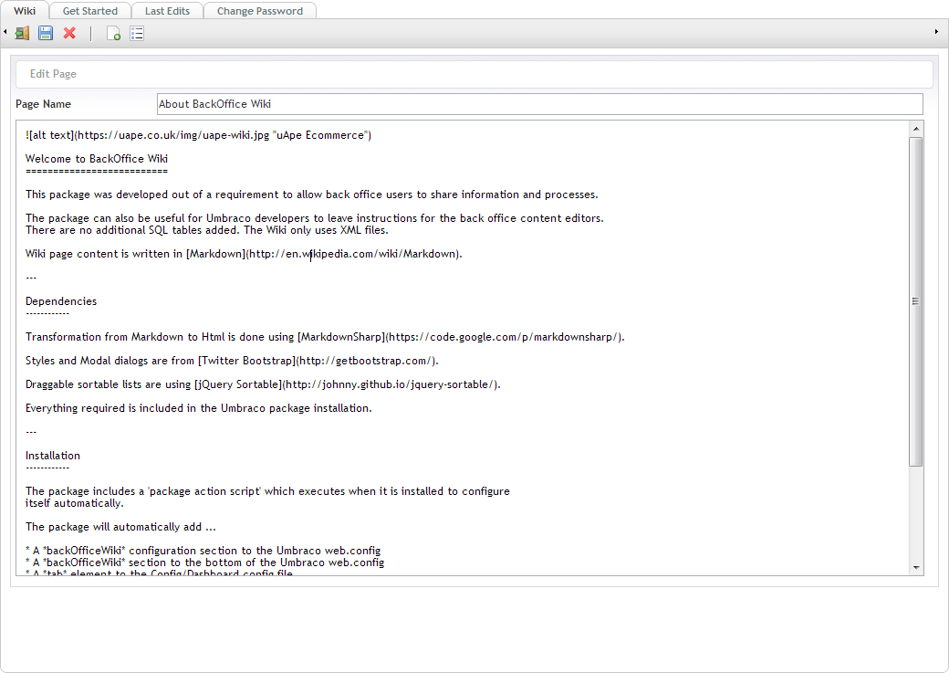Go to the Change Password tab
949x673 pixels.
point(260,11)
